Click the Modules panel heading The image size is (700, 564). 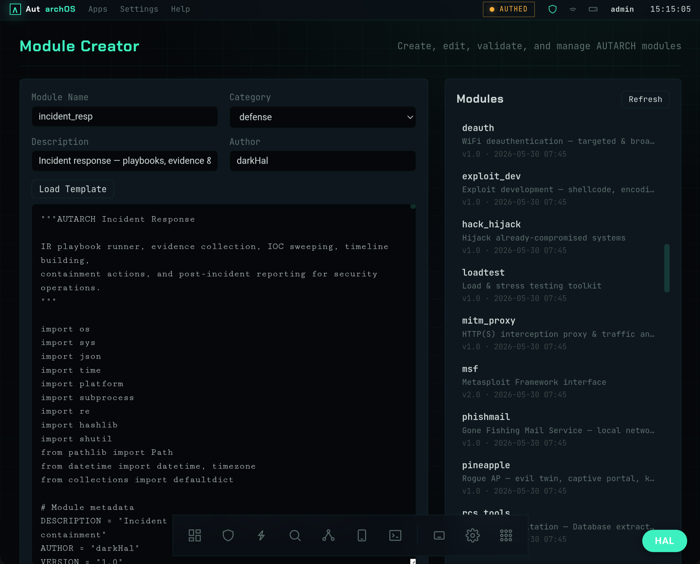pyautogui.click(x=480, y=99)
